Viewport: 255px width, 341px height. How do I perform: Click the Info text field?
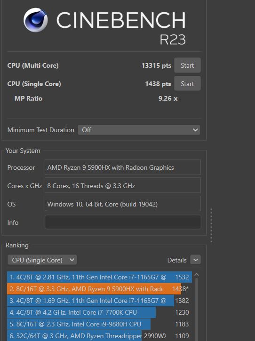click(x=123, y=222)
